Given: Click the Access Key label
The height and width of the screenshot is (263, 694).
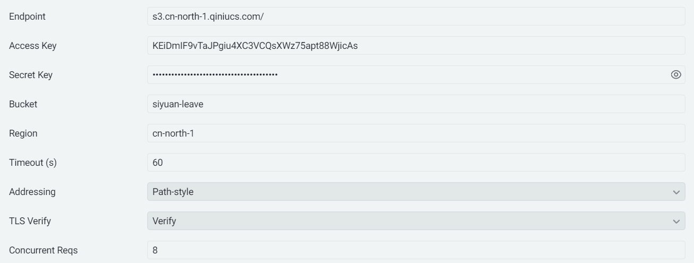Looking at the screenshot, I should click(x=33, y=46).
